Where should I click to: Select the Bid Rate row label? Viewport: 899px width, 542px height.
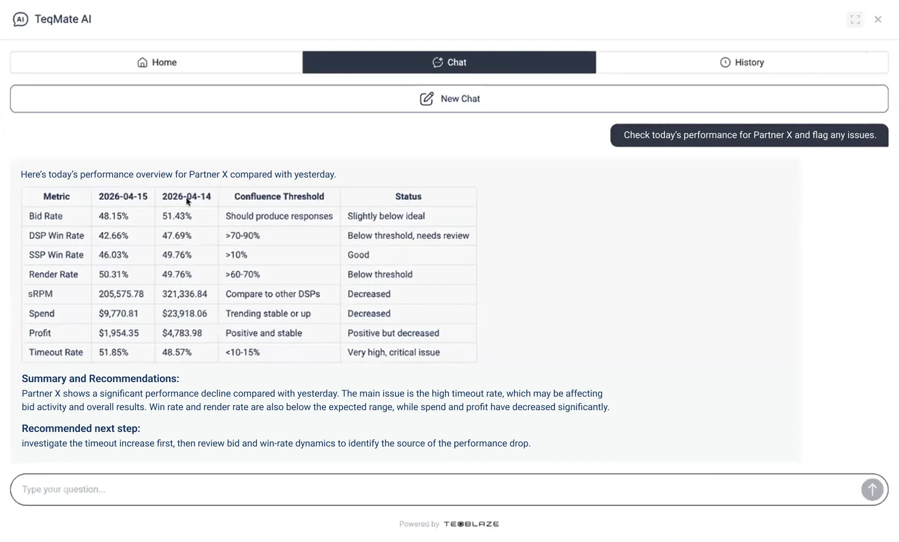point(46,216)
